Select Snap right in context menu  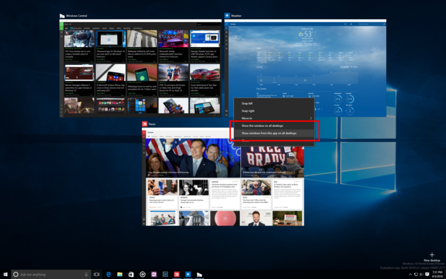coord(248,110)
